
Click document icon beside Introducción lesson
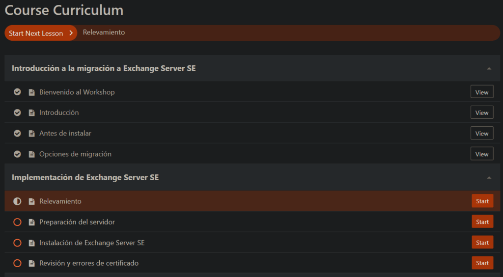pos(32,113)
